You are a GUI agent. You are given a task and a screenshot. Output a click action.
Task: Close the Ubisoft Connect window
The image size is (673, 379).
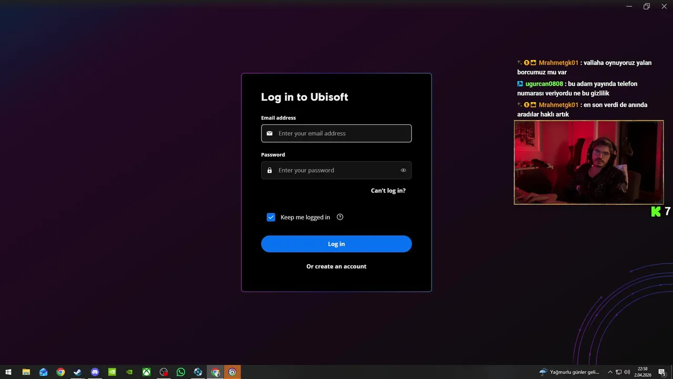[x=664, y=6]
